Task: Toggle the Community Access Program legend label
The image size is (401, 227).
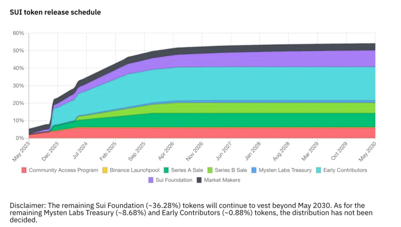Action: click(x=63, y=170)
